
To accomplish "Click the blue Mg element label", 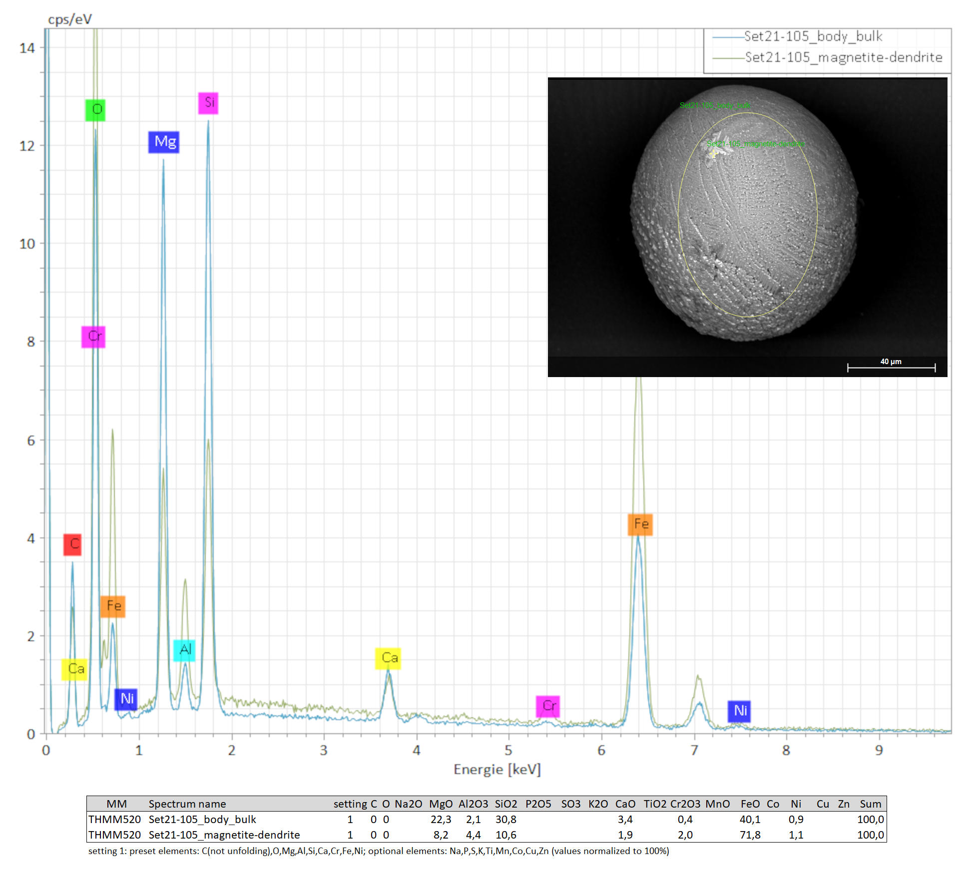I will pos(164,142).
